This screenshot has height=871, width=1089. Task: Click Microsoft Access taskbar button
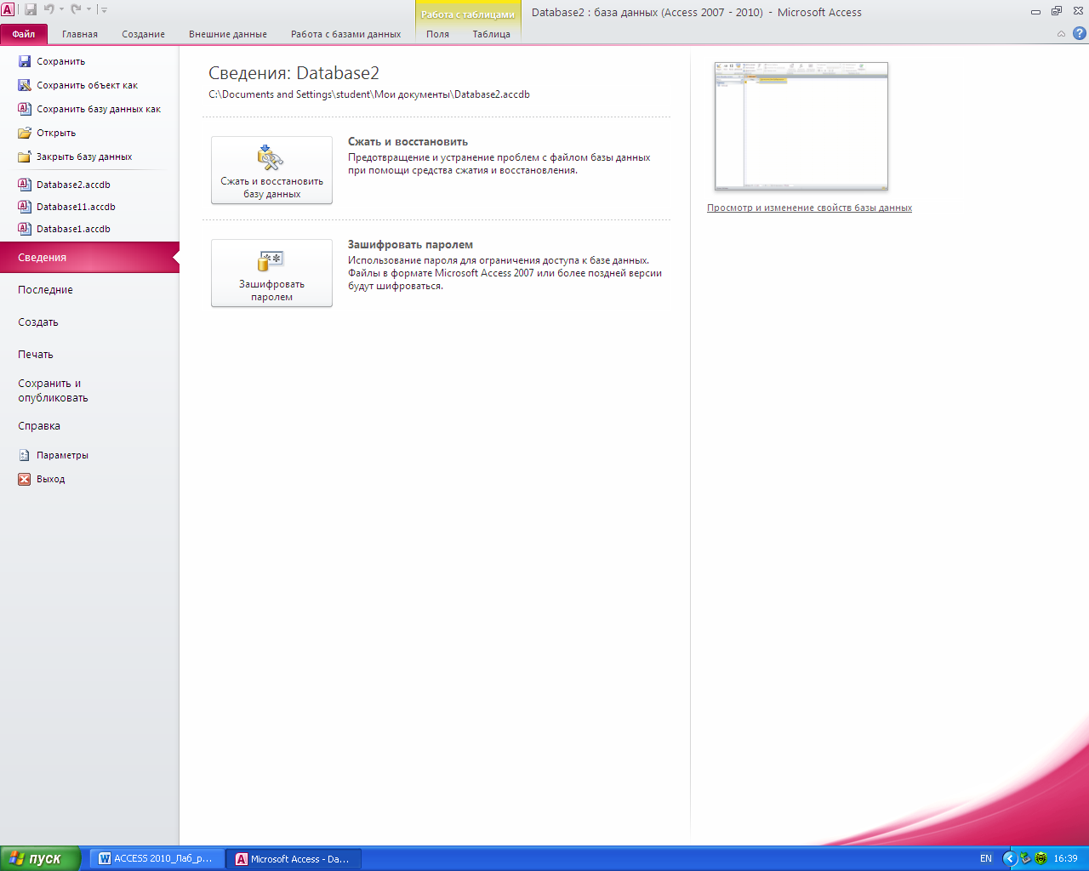[294, 858]
